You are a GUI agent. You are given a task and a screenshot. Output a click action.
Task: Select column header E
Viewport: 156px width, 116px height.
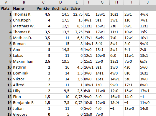coord(77,2)
